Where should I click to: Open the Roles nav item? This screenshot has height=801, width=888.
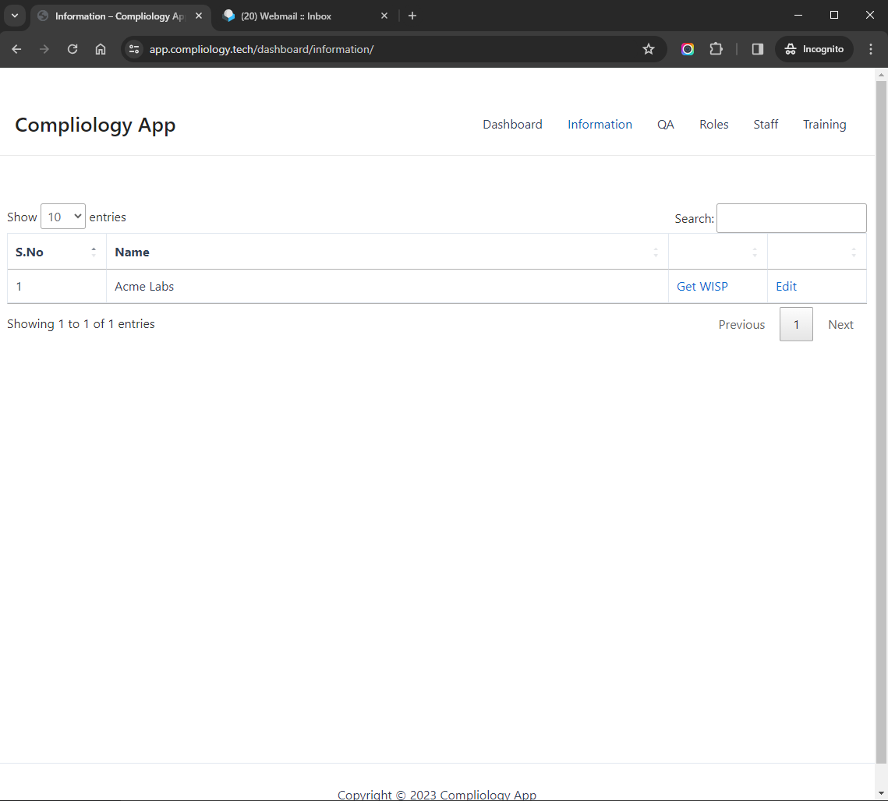pos(713,125)
